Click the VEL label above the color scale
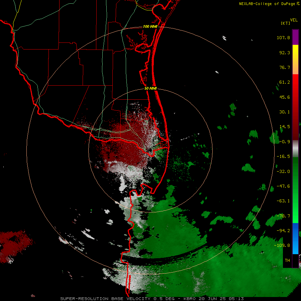 click(294, 20)
